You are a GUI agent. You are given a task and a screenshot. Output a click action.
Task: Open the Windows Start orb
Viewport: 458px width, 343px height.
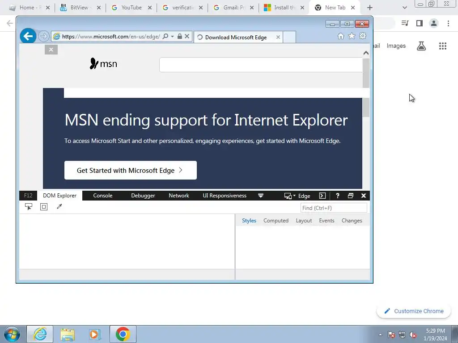point(12,334)
